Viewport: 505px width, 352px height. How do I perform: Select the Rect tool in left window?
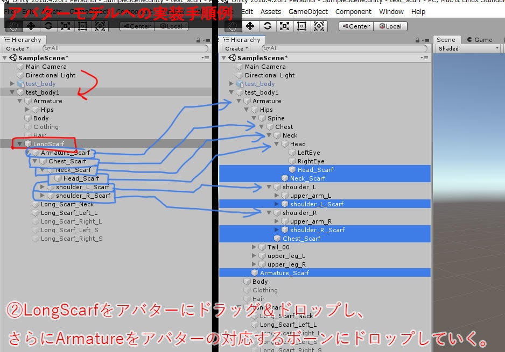tap(83, 26)
